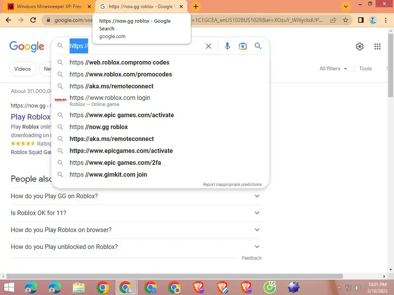Click Report inappropriate predictions link
Screen dimensions: 394x295
pyautogui.click(x=232, y=184)
